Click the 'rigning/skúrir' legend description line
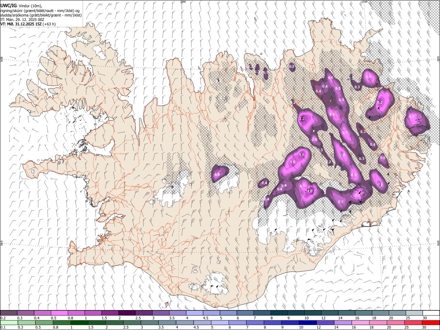 point(40,10)
